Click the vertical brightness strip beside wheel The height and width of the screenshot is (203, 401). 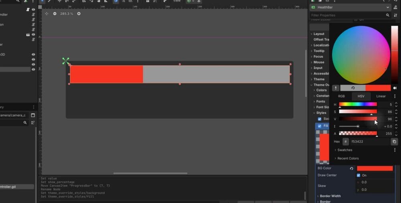[394, 54]
